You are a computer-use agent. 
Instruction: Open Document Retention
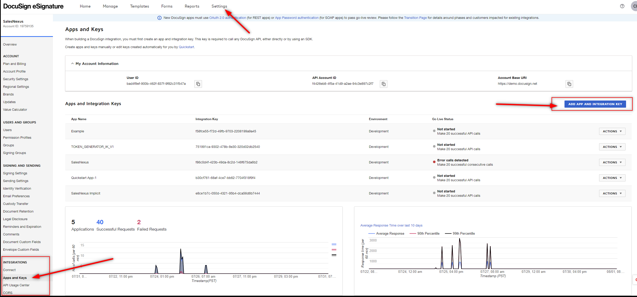(x=18, y=211)
